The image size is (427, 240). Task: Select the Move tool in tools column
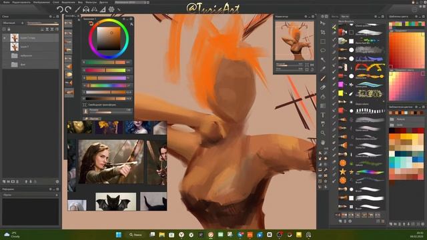(x=323, y=23)
